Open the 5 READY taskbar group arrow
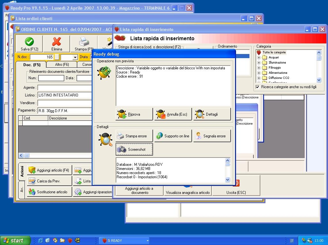Screen dimensions: 328x245 click(x=148, y=241)
